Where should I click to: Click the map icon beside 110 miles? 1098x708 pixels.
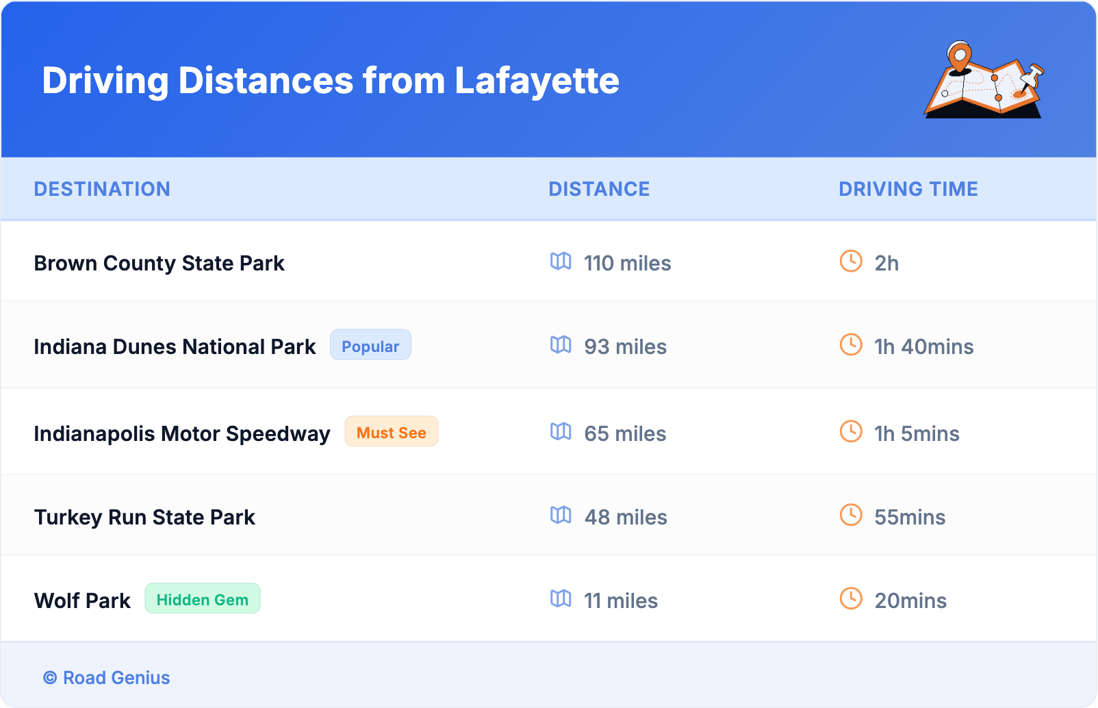click(x=561, y=262)
